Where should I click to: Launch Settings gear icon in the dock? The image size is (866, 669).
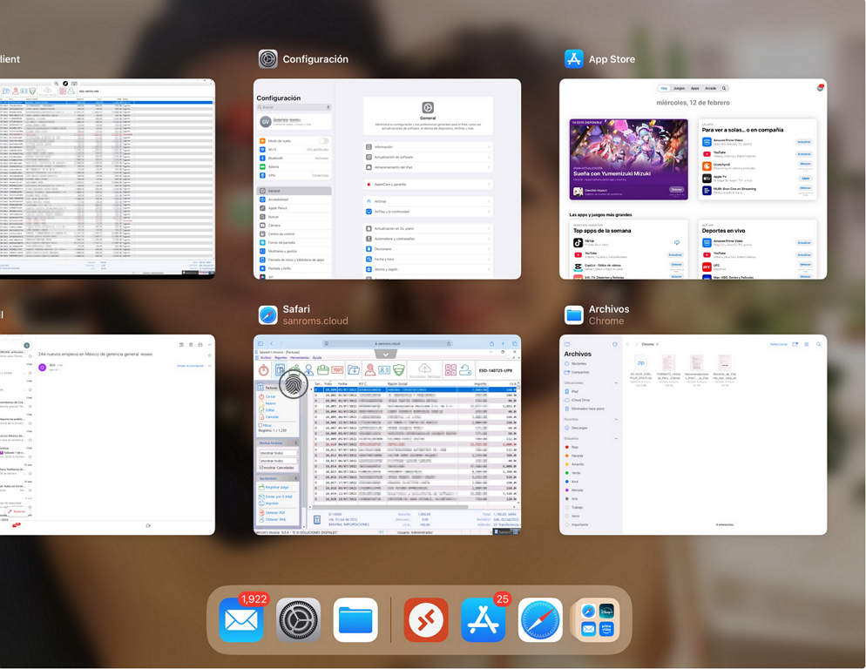pyautogui.click(x=298, y=619)
